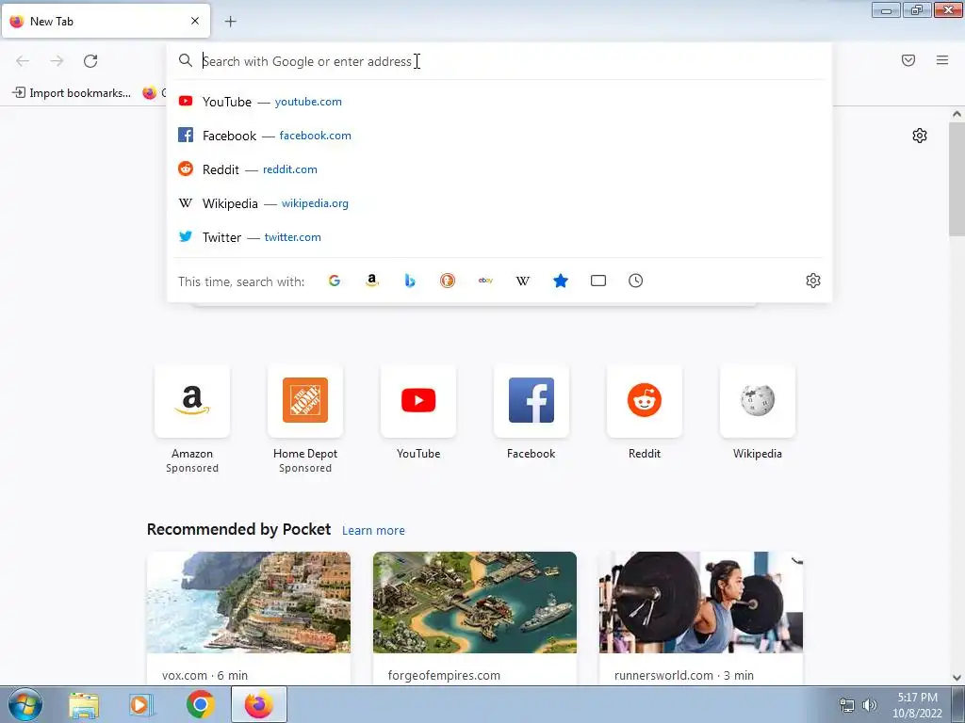Image resolution: width=965 pixels, height=723 pixels.
Task: Use Wikipedia one-off search icon
Action: click(x=522, y=281)
